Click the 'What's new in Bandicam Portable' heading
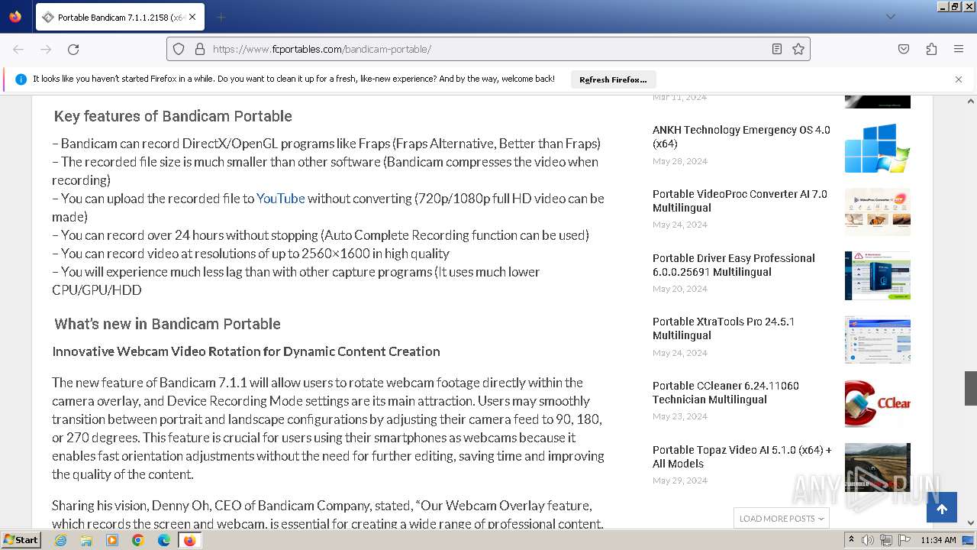The height and width of the screenshot is (550, 977). (x=167, y=324)
